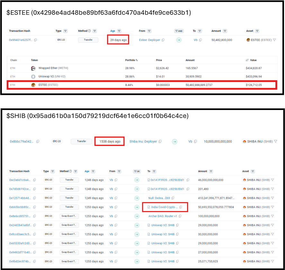Open Method help question-mark icon in ESTEE table

[89, 31]
